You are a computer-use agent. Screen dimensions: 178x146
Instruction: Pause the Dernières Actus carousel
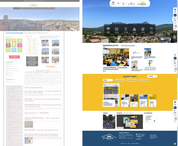[x=104, y=71]
